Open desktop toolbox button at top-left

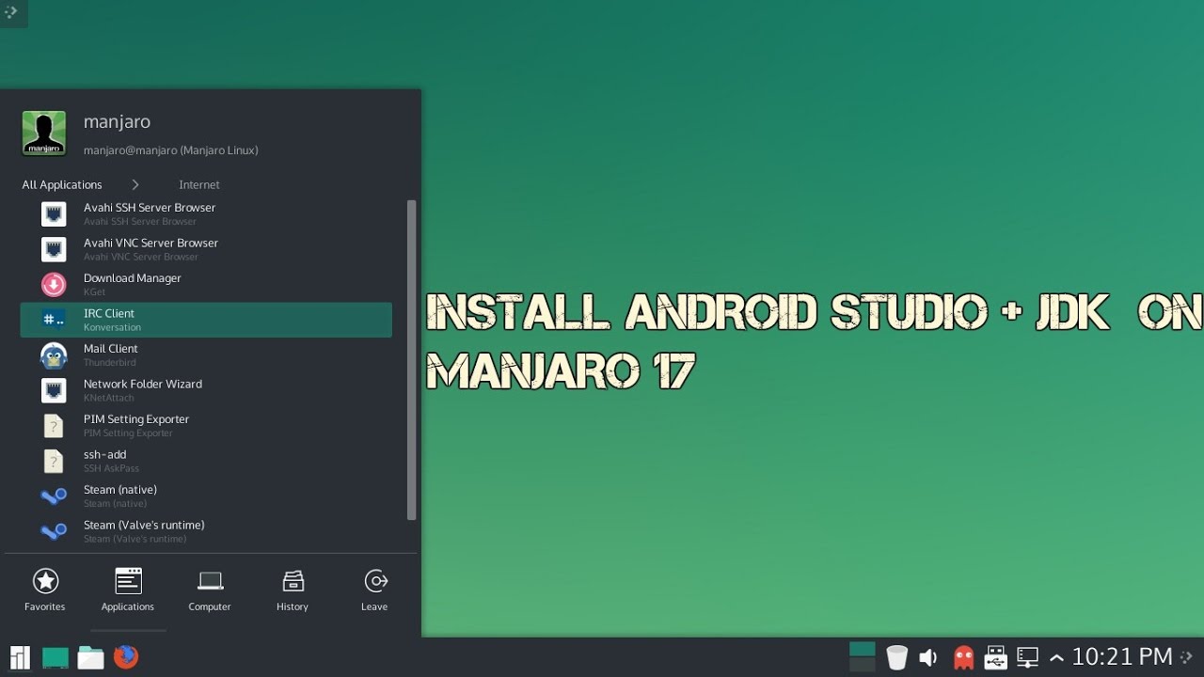tap(12, 12)
